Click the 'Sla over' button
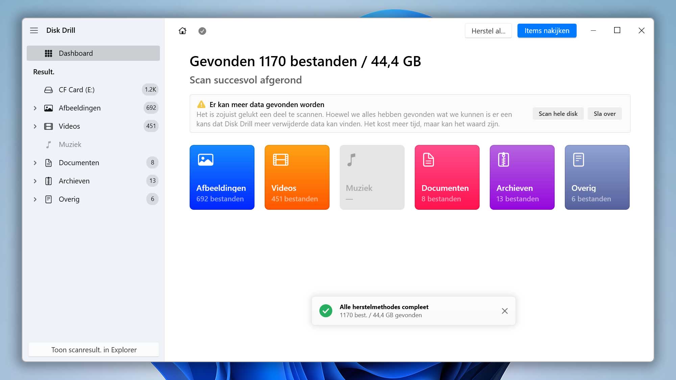676x380 pixels. (x=605, y=114)
